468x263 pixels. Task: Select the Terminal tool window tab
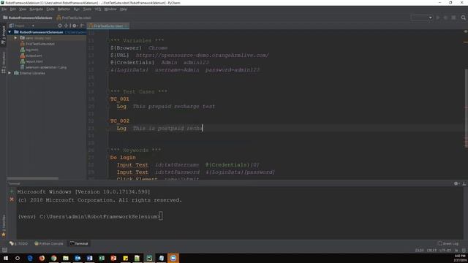point(79,243)
